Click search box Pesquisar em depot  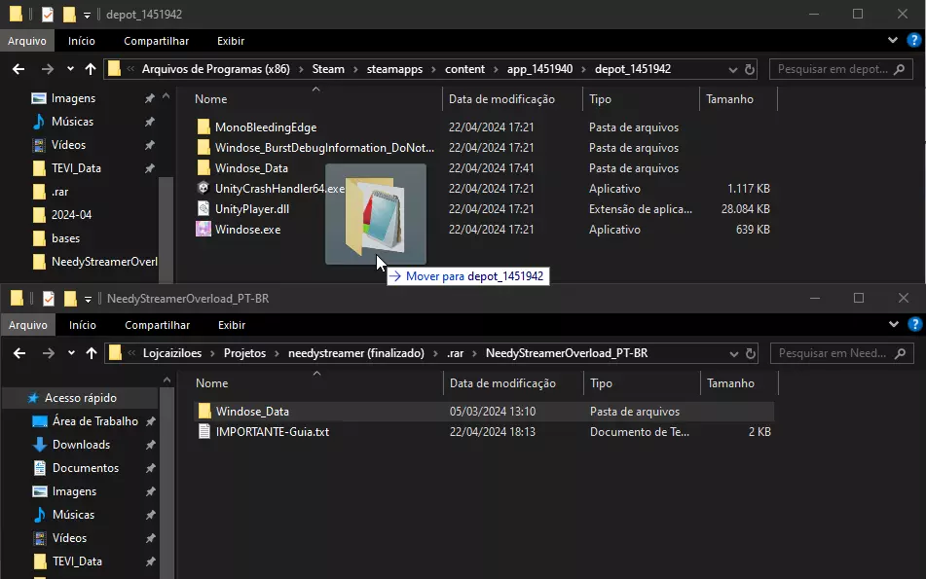[x=840, y=69]
